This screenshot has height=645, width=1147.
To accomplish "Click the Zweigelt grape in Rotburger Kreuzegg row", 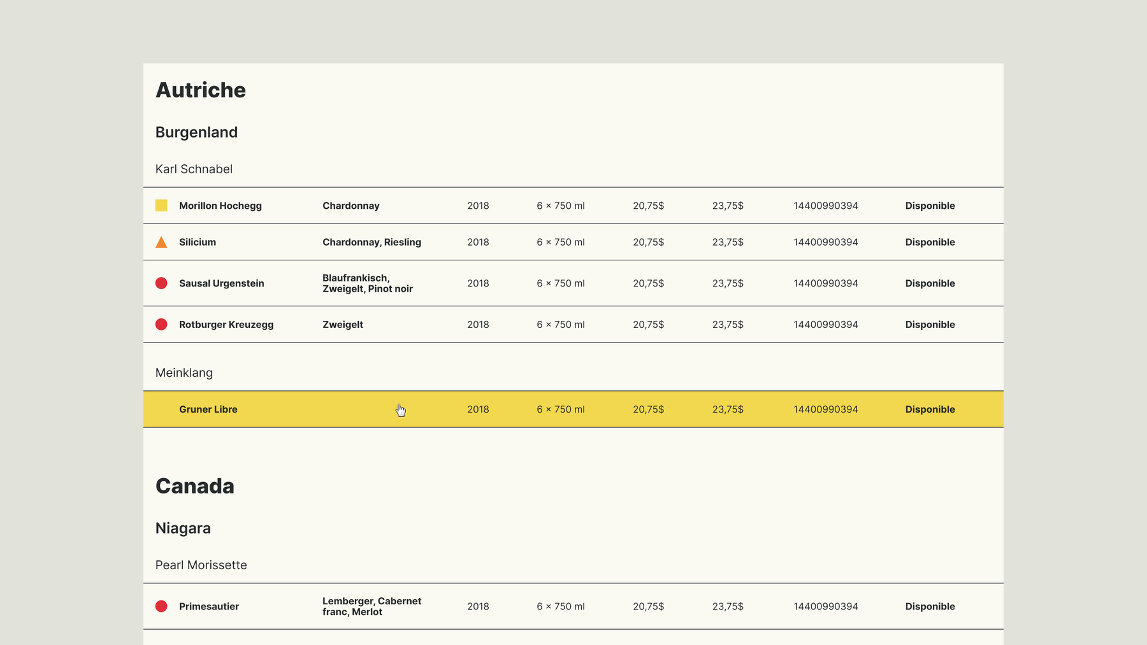I will [343, 324].
